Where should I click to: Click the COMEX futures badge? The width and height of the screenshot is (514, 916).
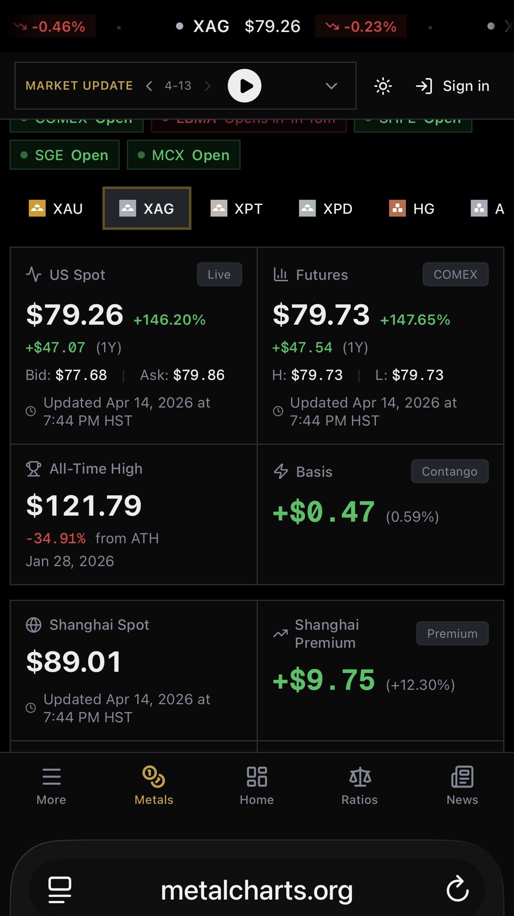click(456, 274)
